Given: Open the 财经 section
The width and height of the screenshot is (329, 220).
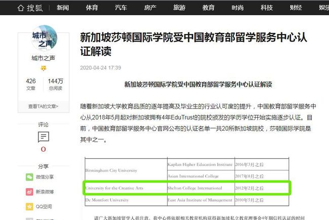Looking at the screenshot, I should (x=296, y=8).
